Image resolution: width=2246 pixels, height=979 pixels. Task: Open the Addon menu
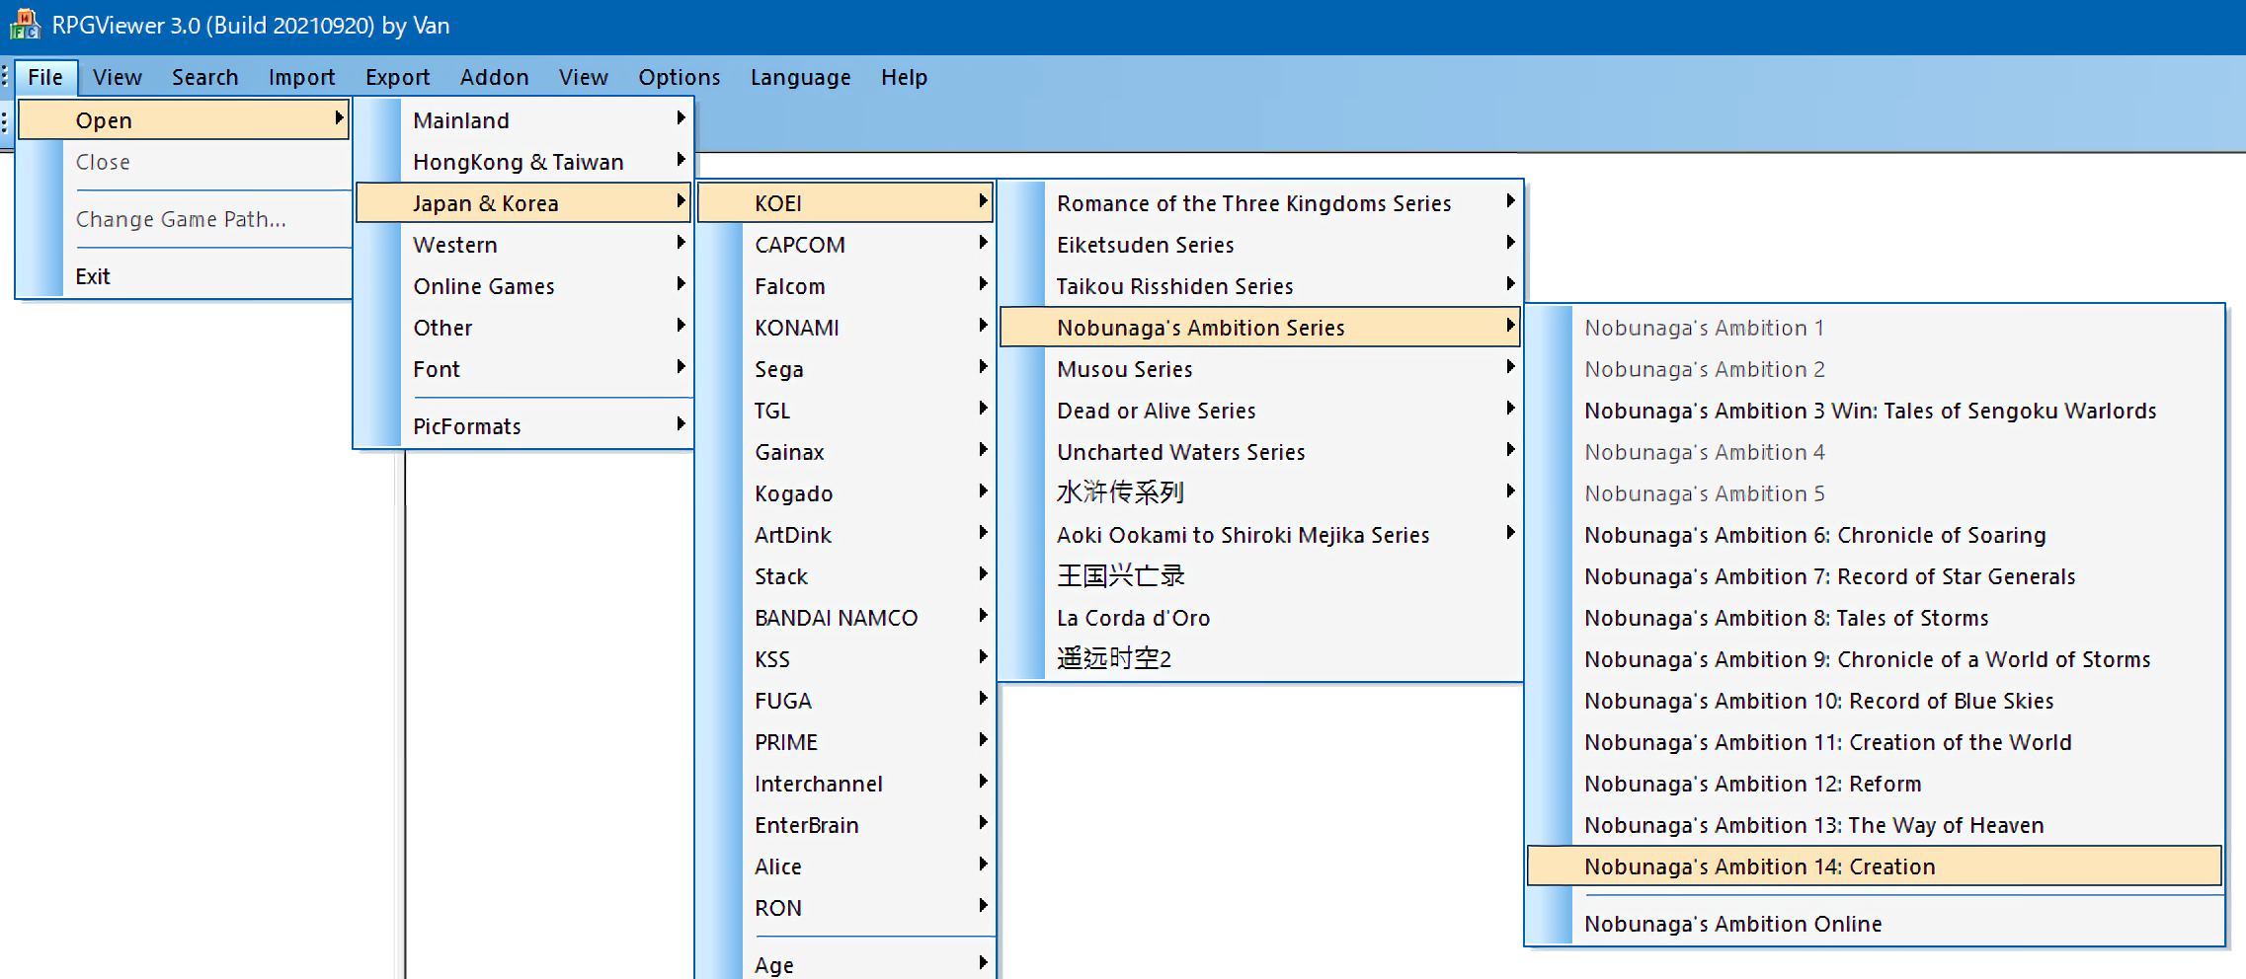pos(494,77)
